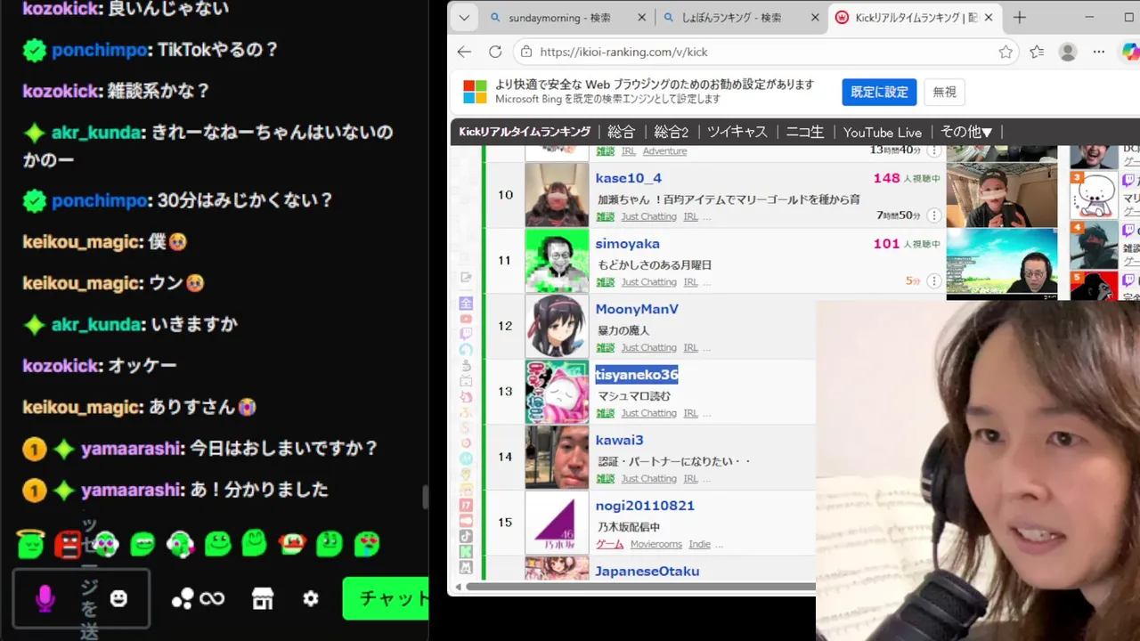This screenshot has height=641, width=1140.
Task: Open chat settings gear icon
Action: [310, 599]
